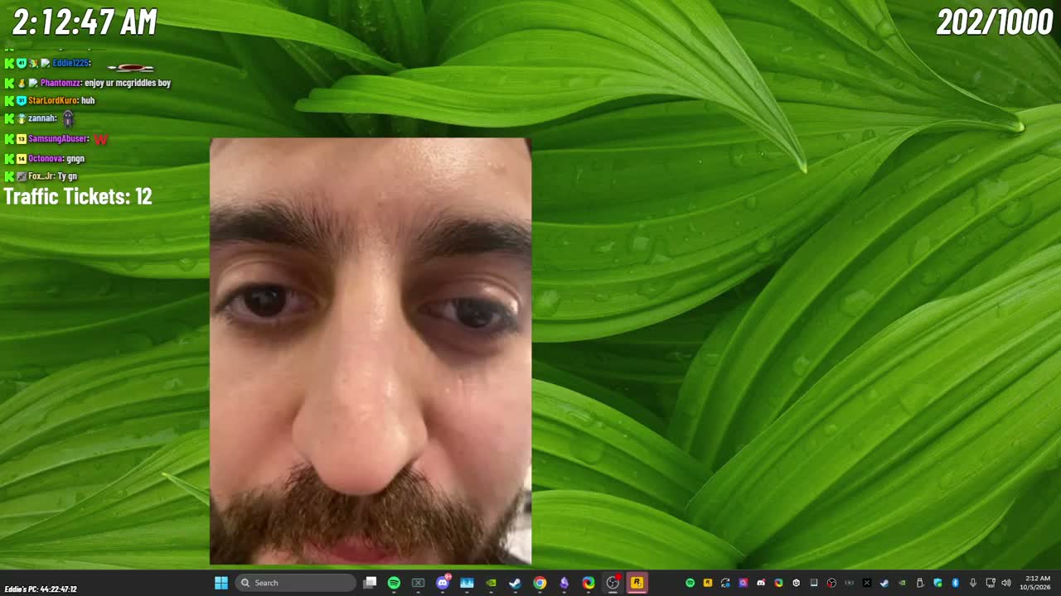Open Task View from the taskbar
This screenshot has height=596, width=1061.
(x=370, y=583)
